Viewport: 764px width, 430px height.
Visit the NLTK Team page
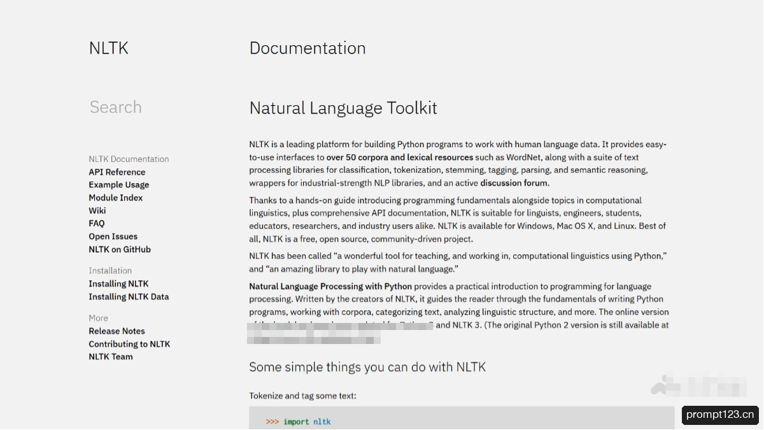click(x=111, y=357)
